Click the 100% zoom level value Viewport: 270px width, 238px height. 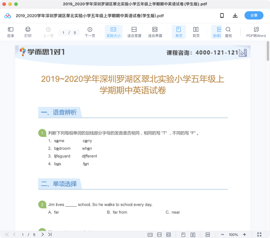pyautogui.click(x=233, y=235)
